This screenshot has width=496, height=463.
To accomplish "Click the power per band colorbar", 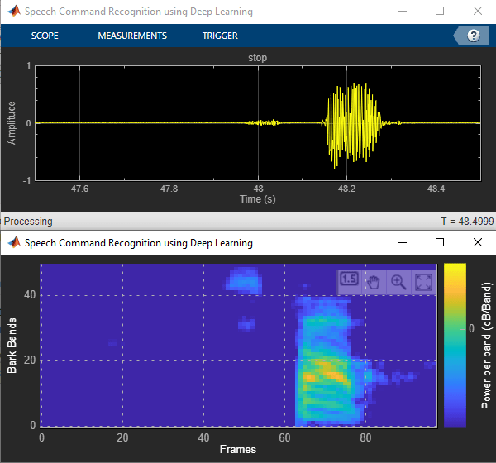I will [455, 345].
